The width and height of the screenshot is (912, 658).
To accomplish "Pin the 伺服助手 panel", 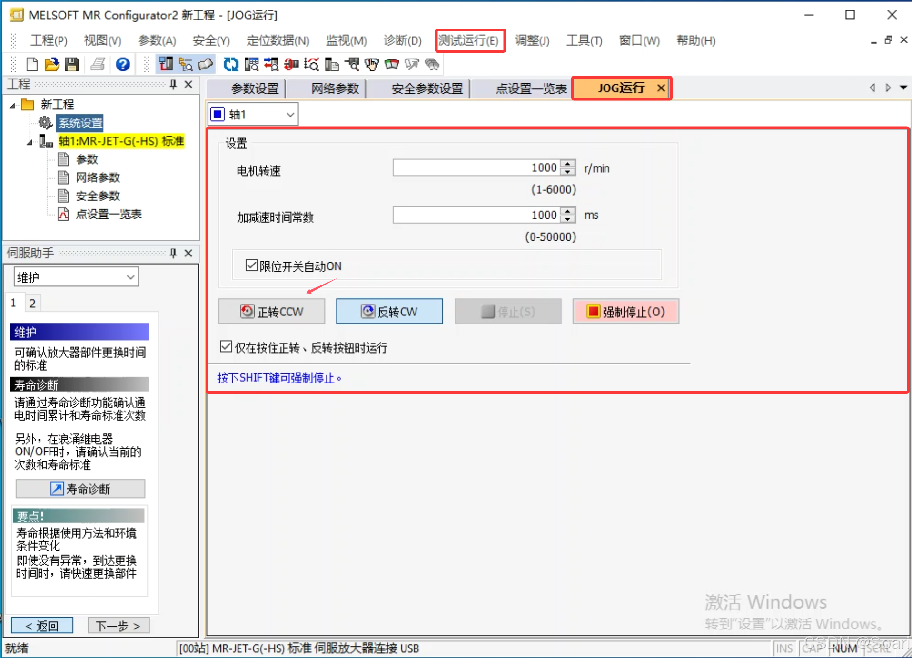I will pyautogui.click(x=173, y=253).
